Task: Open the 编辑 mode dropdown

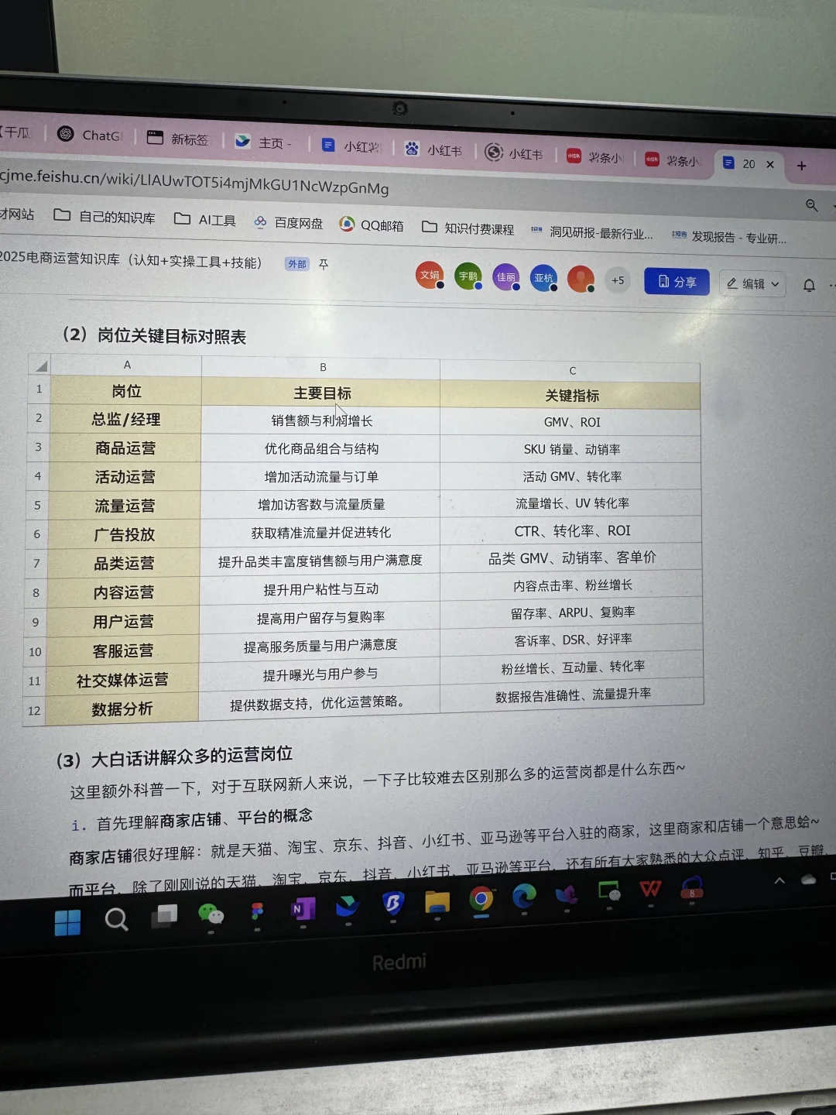Action: (x=753, y=284)
